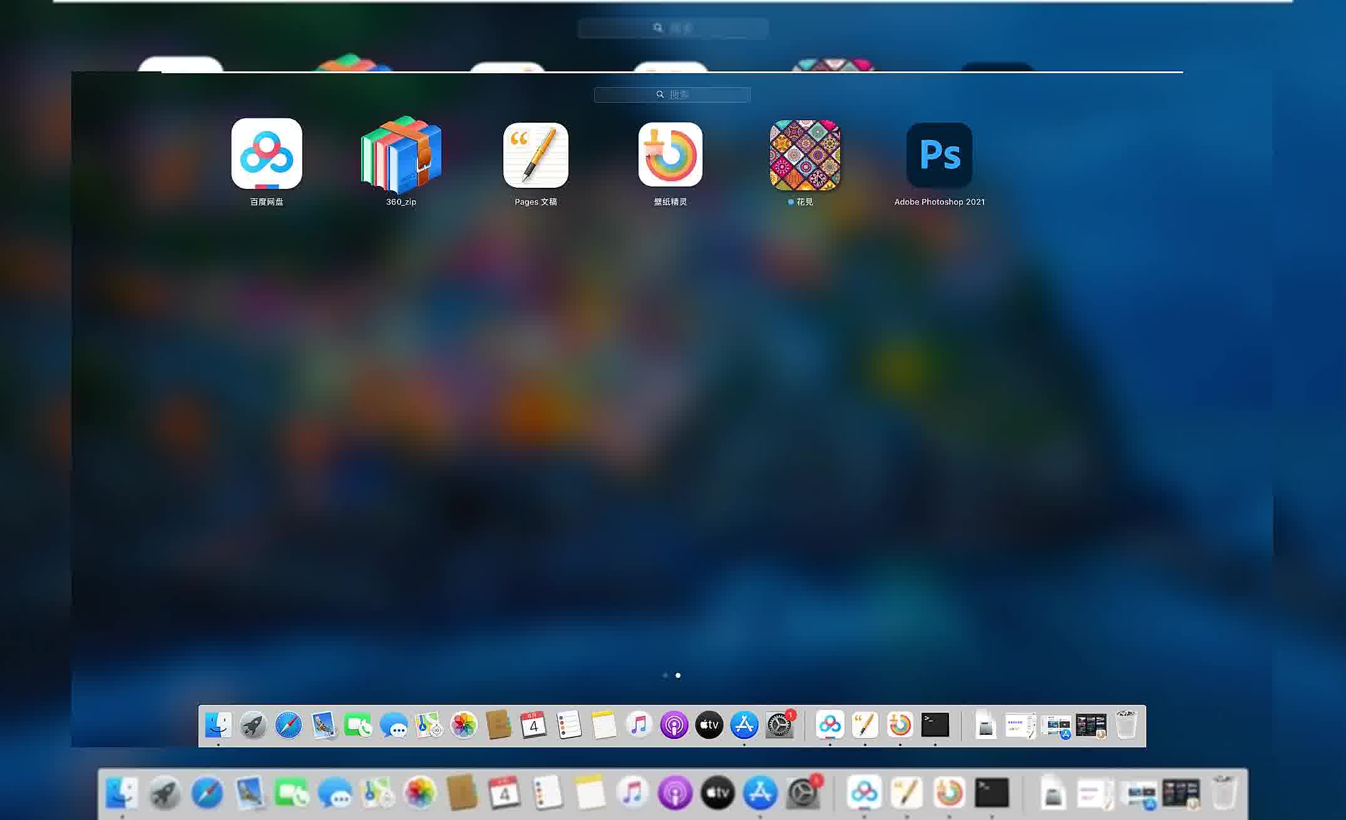This screenshot has height=820, width=1346.
Task: Click the blurred outer Launchpad search field
Action: click(673, 28)
